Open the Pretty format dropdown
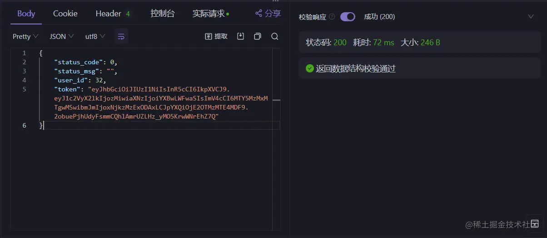Viewport: 547px width, 238px height. tap(25, 36)
